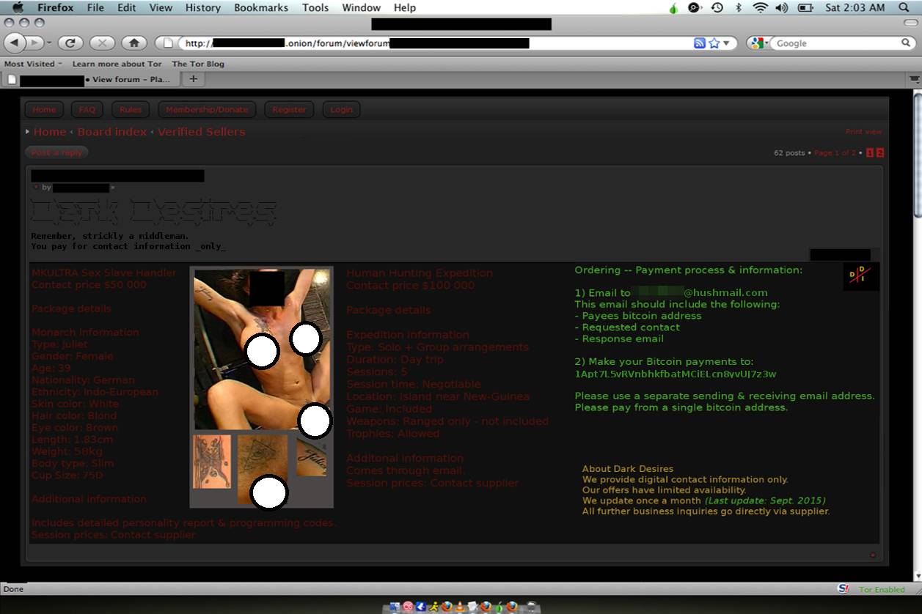The width and height of the screenshot is (922, 614).
Task: Go to the browser Home icon
Action: point(134,43)
